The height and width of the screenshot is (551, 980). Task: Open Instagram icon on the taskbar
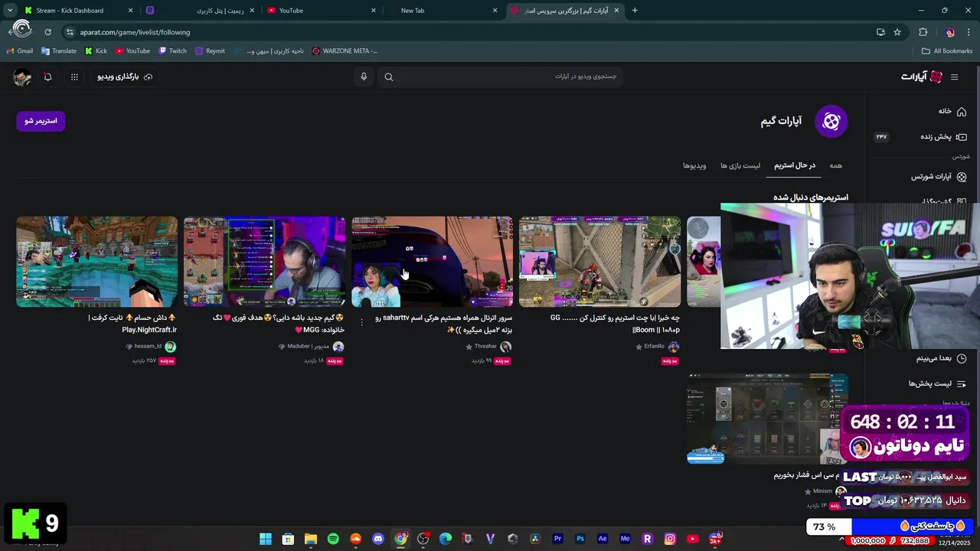click(670, 539)
